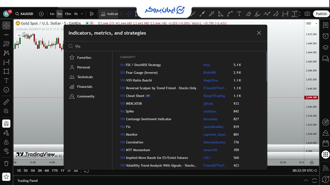This screenshot has height=185, width=330.
Task: Open the object tree layers icon
Action: (x=325, y=48)
